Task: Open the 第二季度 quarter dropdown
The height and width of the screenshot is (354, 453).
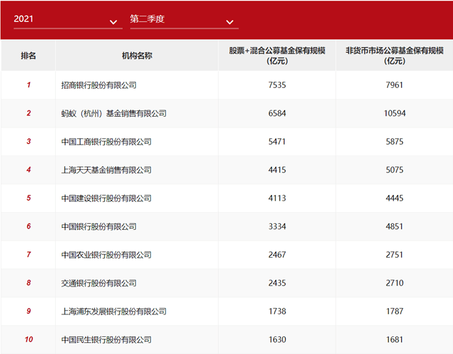Action: pyautogui.click(x=183, y=20)
